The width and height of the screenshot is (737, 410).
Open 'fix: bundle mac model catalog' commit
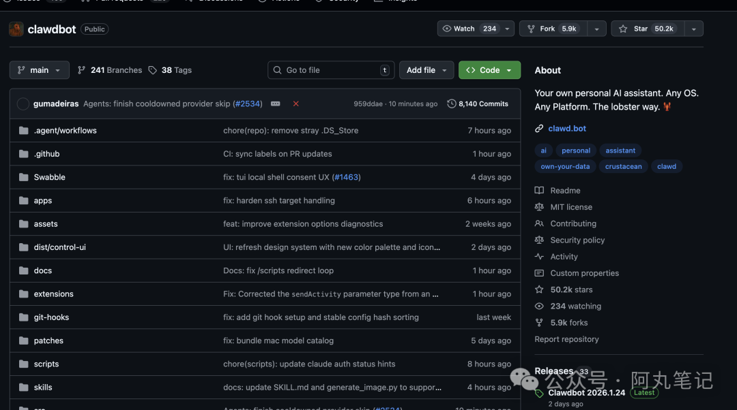click(278, 341)
